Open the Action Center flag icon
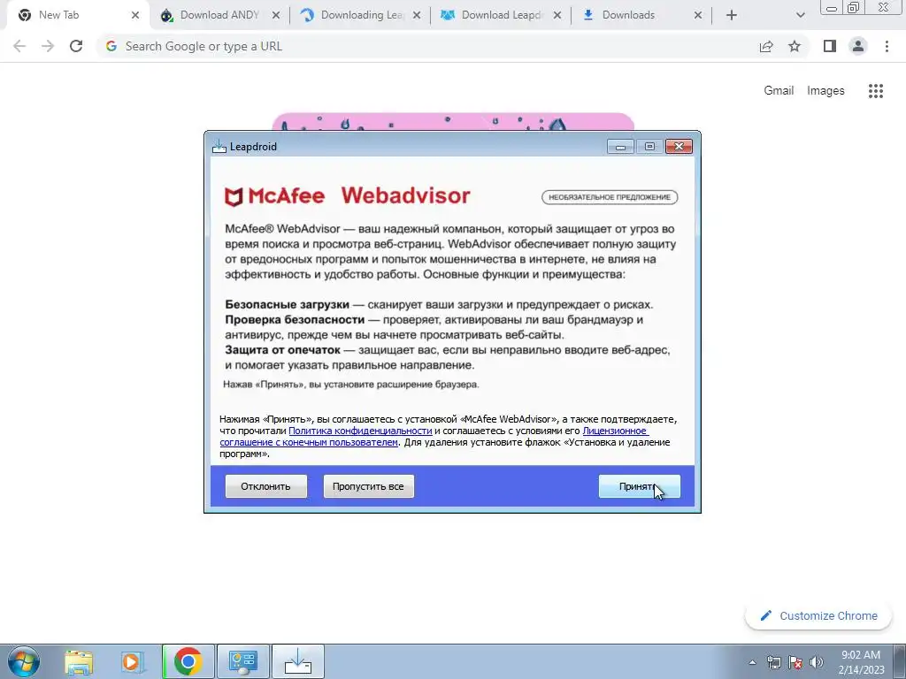Image resolution: width=906 pixels, height=679 pixels. pos(795,663)
